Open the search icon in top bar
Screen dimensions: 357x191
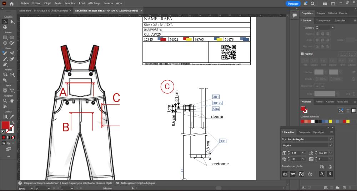click(x=312, y=4)
